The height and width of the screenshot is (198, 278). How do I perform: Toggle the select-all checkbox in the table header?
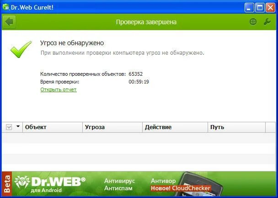tap(9, 127)
